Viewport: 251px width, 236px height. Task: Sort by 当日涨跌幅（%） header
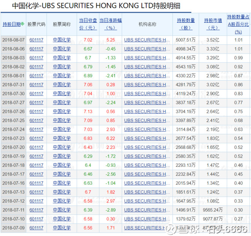click(x=110, y=24)
